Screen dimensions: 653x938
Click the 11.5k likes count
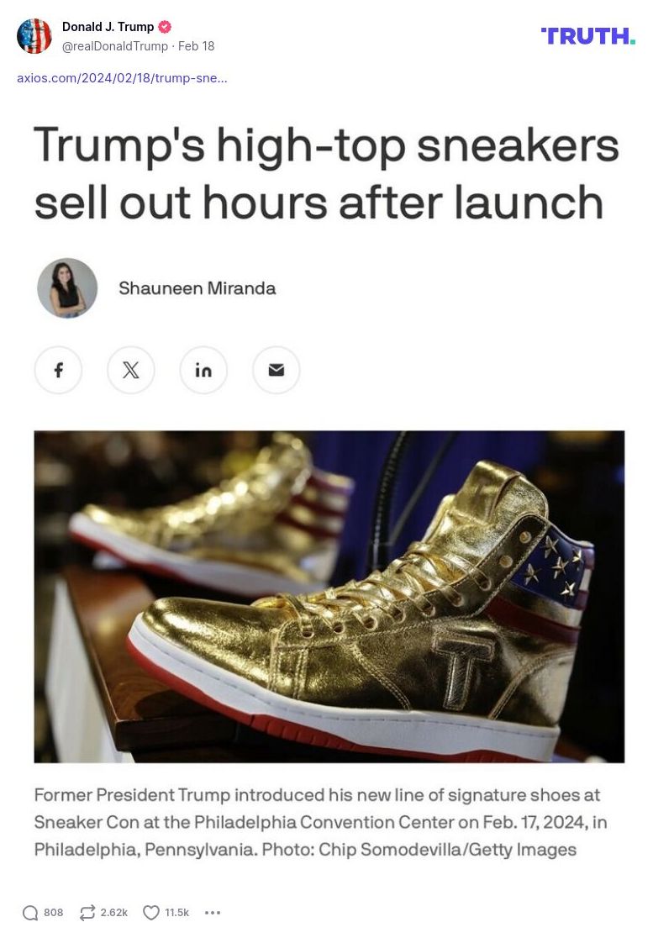[176, 913]
